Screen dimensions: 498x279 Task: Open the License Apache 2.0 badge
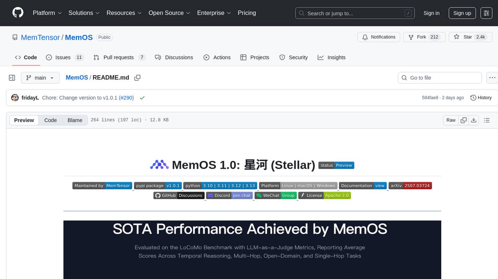point(324,195)
